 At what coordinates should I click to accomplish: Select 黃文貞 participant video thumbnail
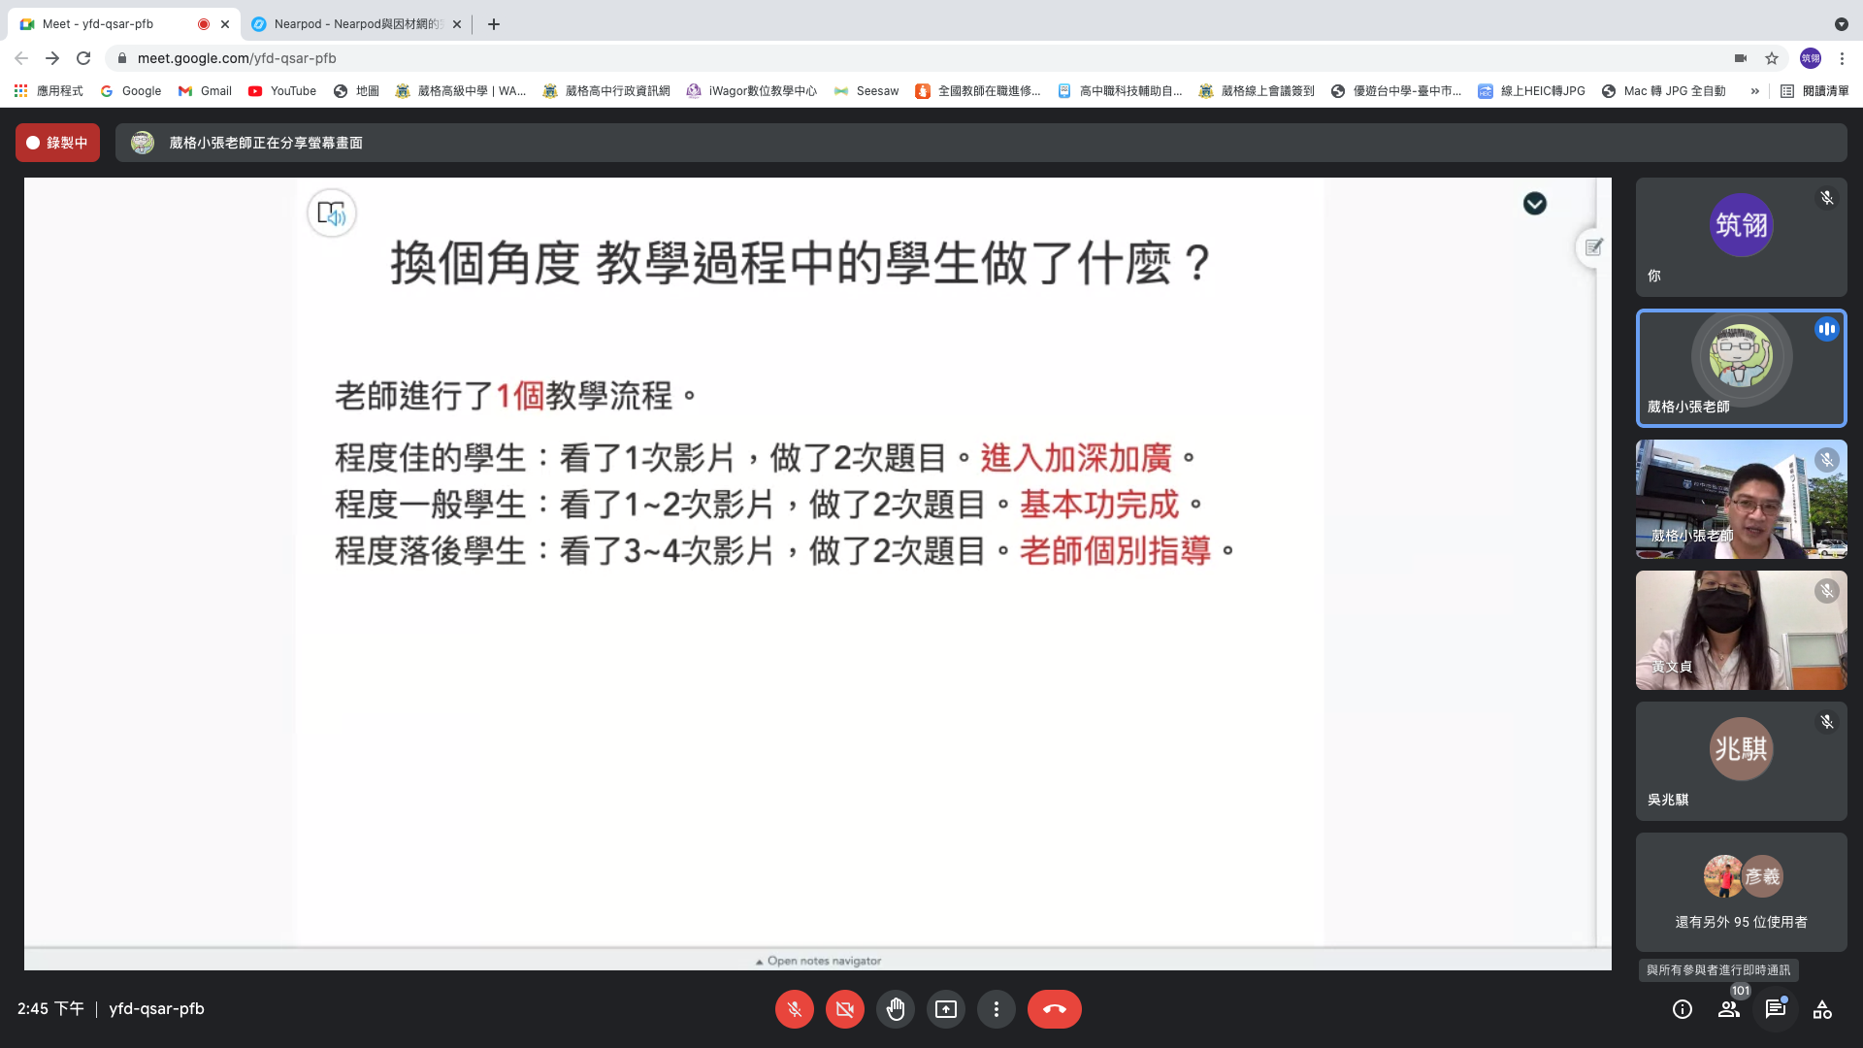pyautogui.click(x=1741, y=630)
